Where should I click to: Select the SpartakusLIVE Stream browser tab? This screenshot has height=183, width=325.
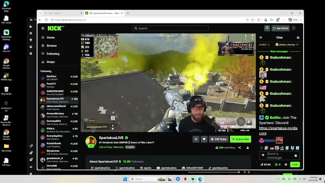click(x=104, y=13)
